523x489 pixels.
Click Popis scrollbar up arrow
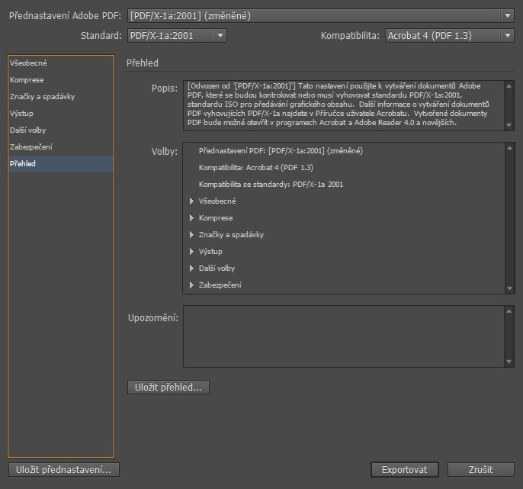pyautogui.click(x=509, y=86)
